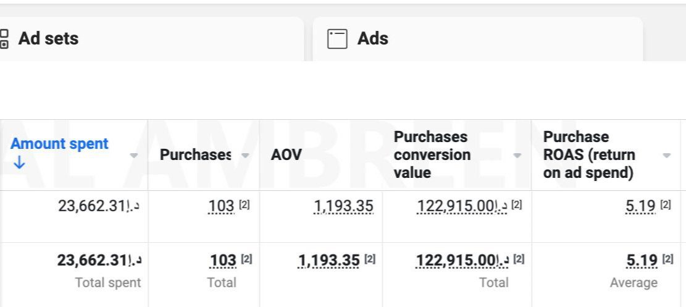
Task: Switch to the Ads tab
Action: click(x=372, y=39)
